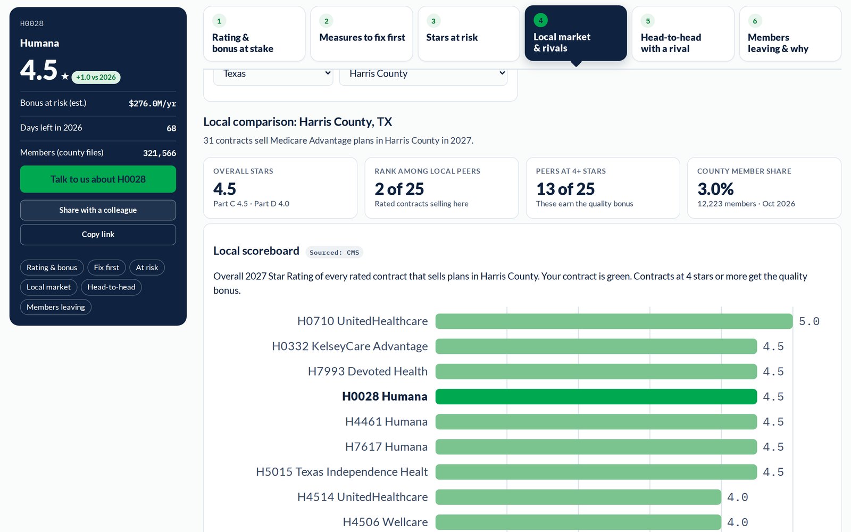Click the H0028 contract ID label
Image resolution: width=851 pixels, height=532 pixels.
click(x=32, y=23)
